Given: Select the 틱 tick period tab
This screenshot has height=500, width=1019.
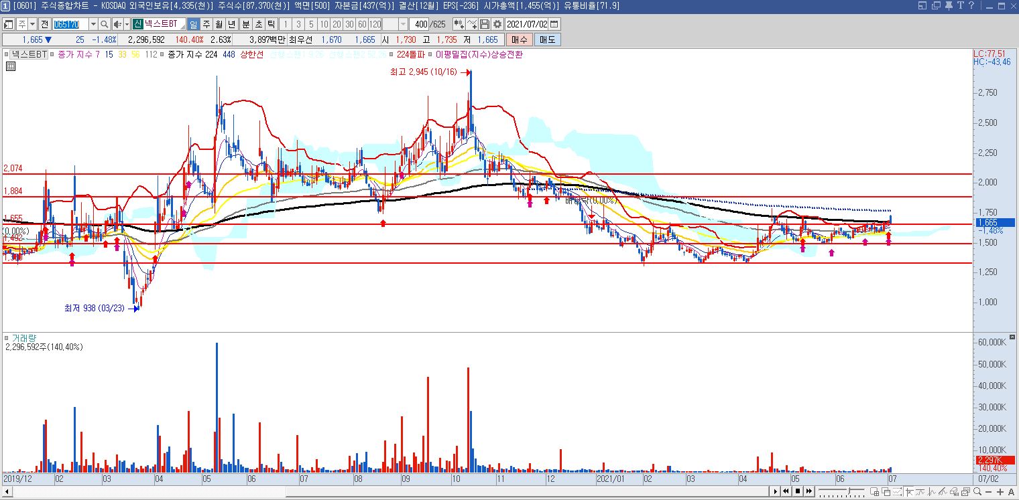Looking at the screenshot, I should click(271, 24).
